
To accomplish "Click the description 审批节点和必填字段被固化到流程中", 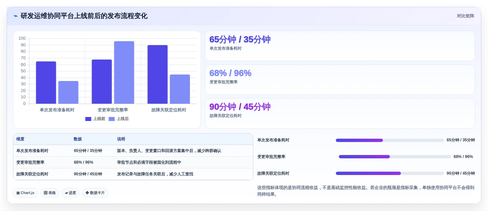I will click(149, 162).
